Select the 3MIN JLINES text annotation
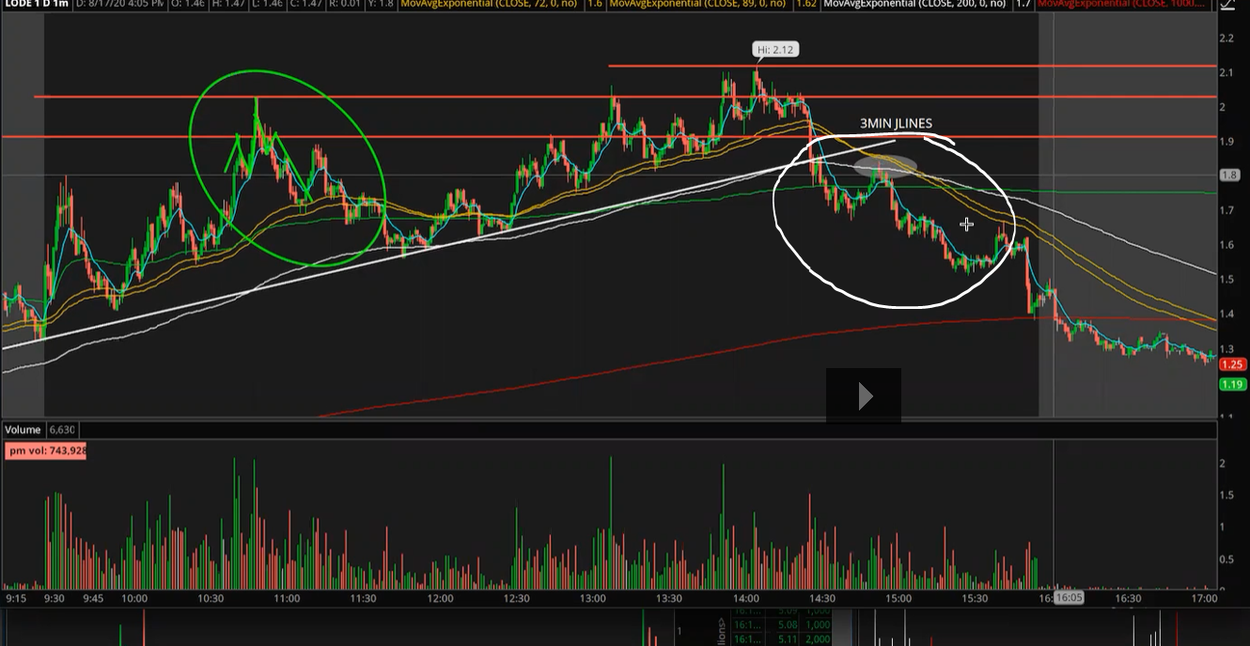 [896, 124]
